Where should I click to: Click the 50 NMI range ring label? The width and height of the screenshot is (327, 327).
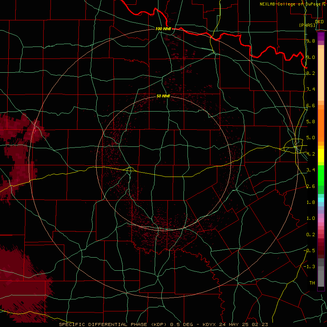pos(163,96)
